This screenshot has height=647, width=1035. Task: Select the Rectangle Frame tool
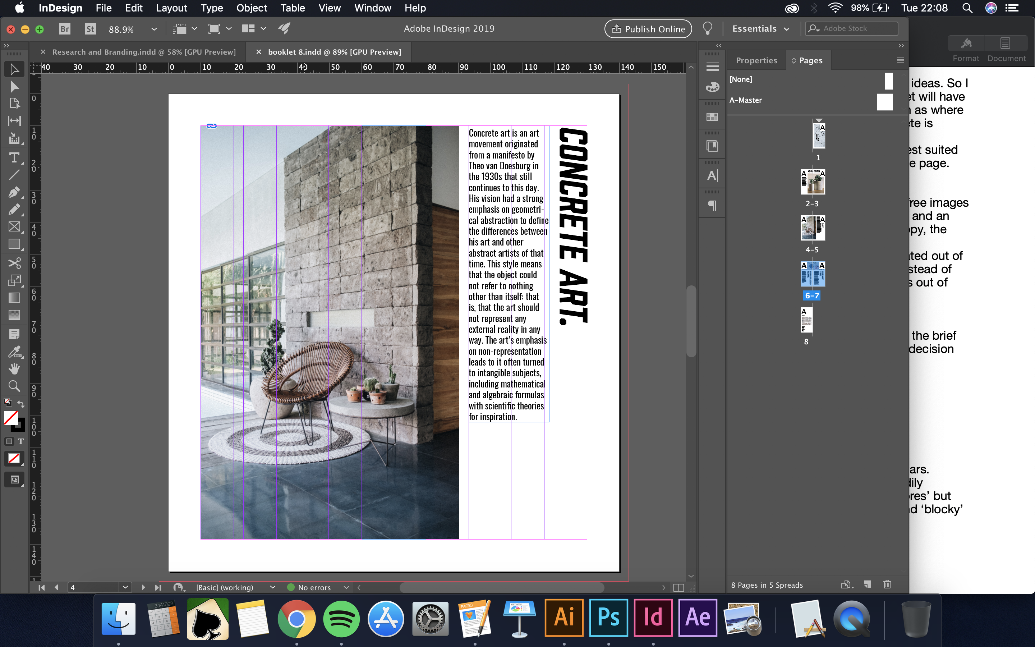tap(14, 227)
